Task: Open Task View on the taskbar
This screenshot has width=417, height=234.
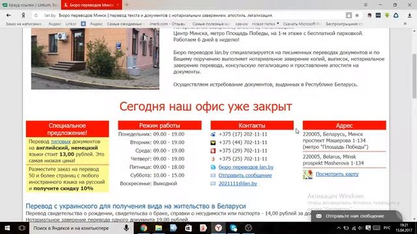Action: tap(22, 228)
